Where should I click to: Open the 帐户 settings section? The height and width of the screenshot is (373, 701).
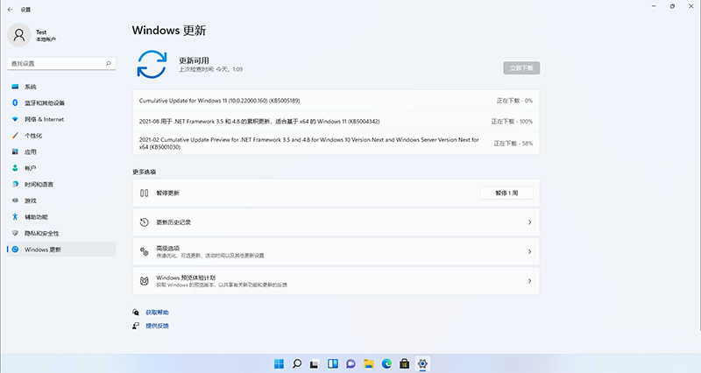point(61,168)
